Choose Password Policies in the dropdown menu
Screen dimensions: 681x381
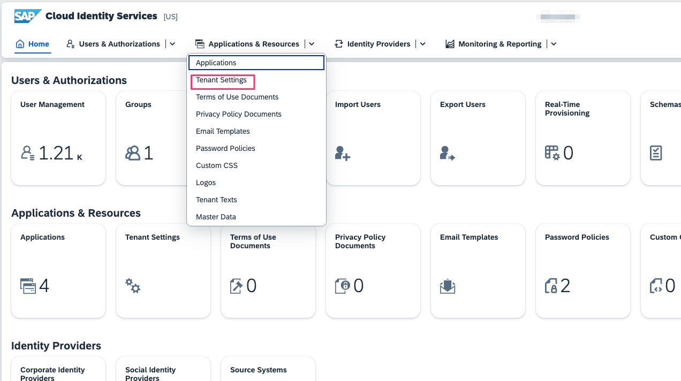click(x=225, y=148)
